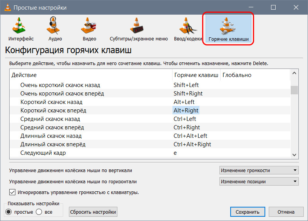
Task: Maximize the Простые настройки window
Action: tap(273, 7)
